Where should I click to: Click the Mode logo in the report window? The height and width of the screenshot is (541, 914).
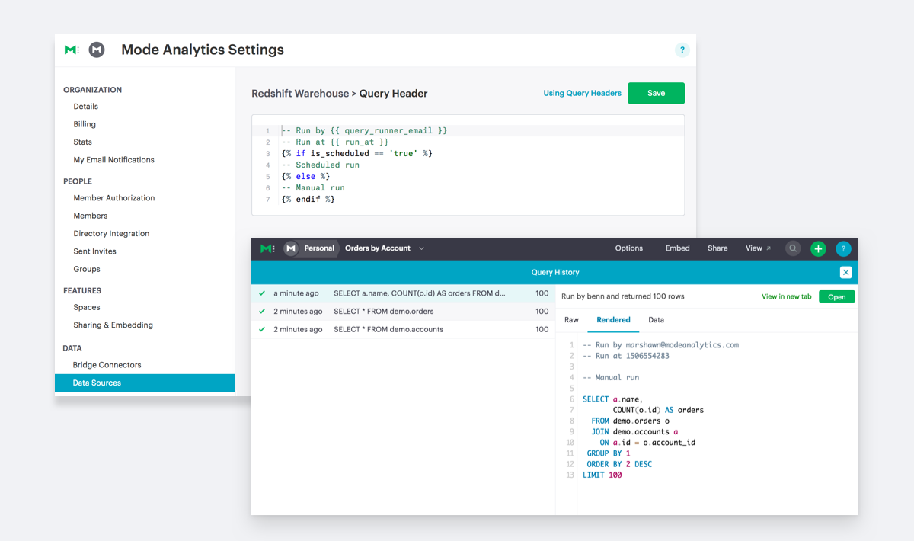pyautogui.click(x=267, y=248)
